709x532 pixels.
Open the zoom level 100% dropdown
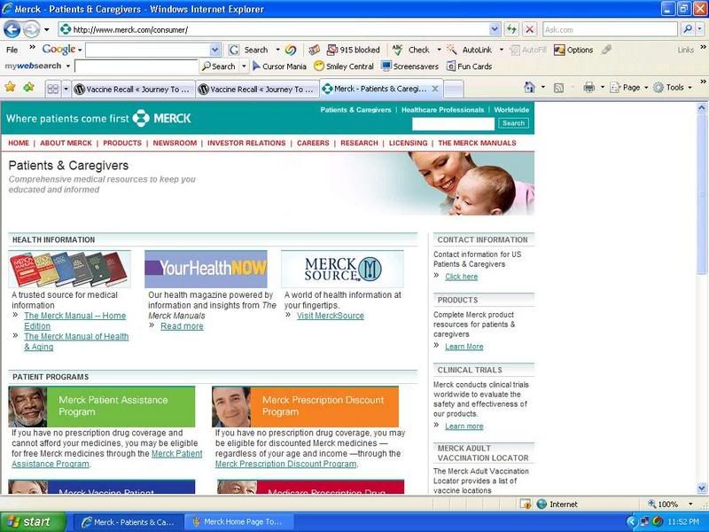690,504
